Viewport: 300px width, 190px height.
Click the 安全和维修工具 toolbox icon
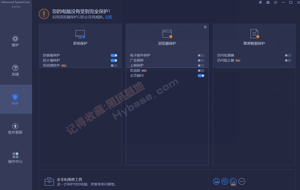click(49, 181)
